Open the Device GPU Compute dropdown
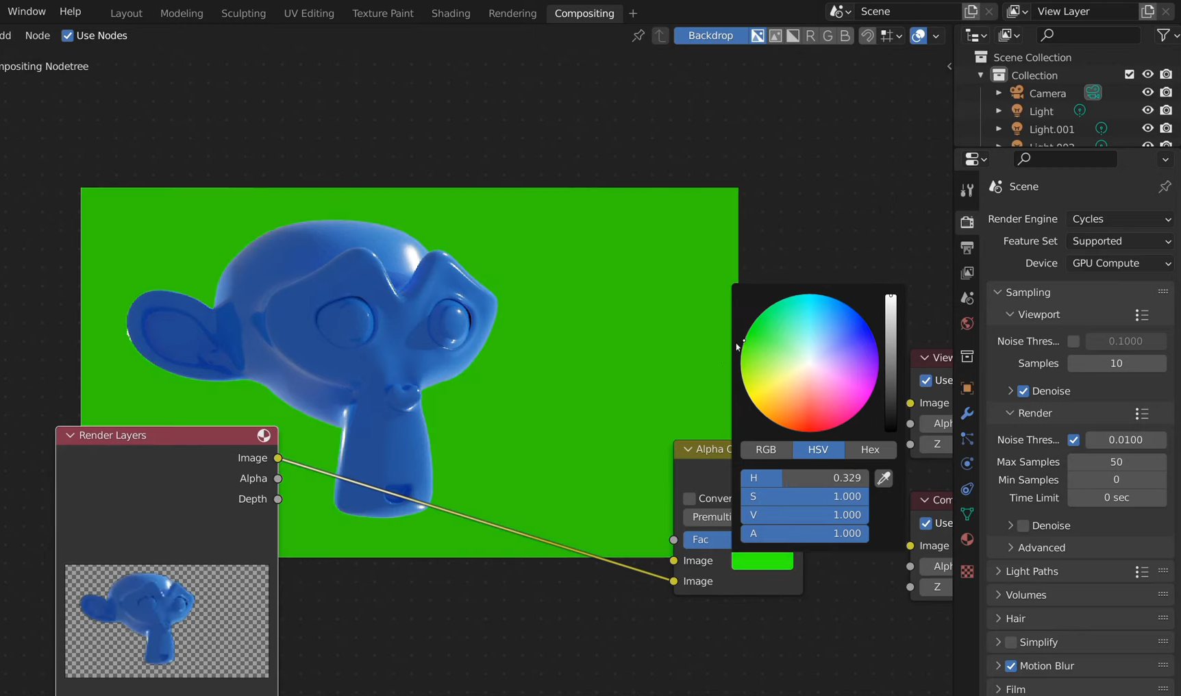The image size is (1181, 696). point(1121,263)
